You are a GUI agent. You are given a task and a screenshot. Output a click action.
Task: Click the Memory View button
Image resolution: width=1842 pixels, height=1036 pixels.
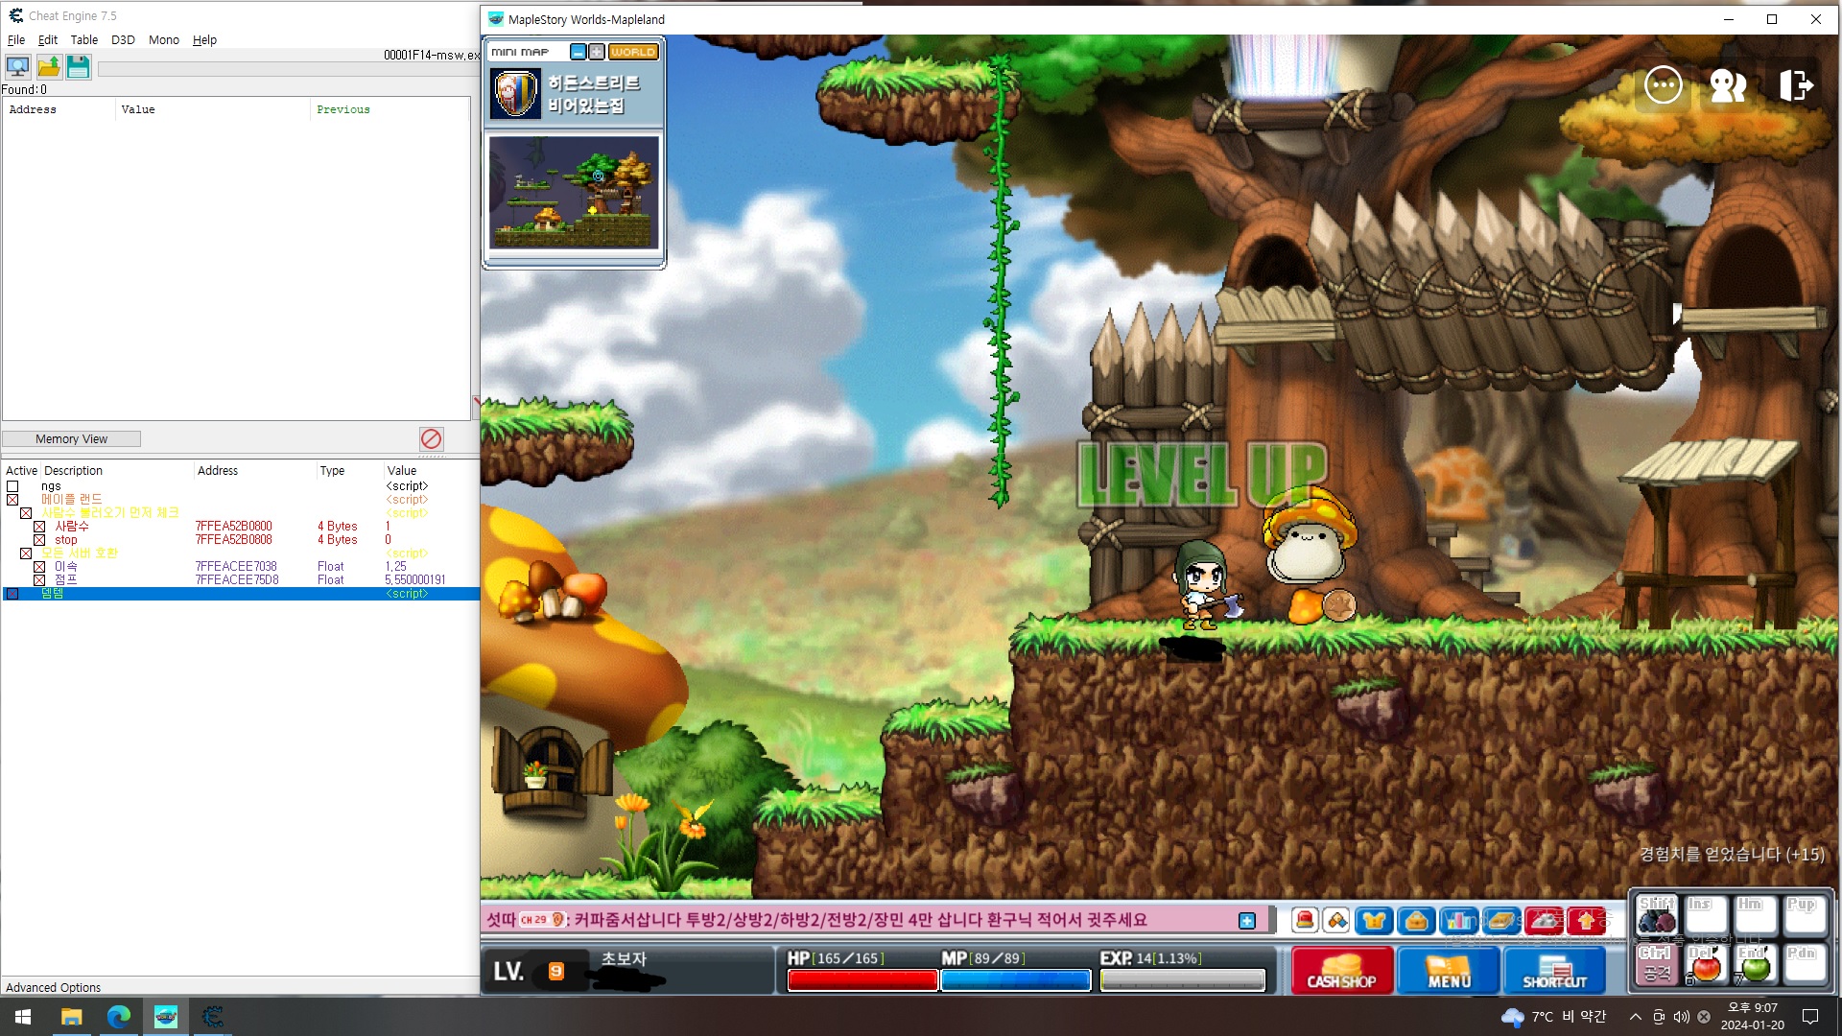(71, 438)
